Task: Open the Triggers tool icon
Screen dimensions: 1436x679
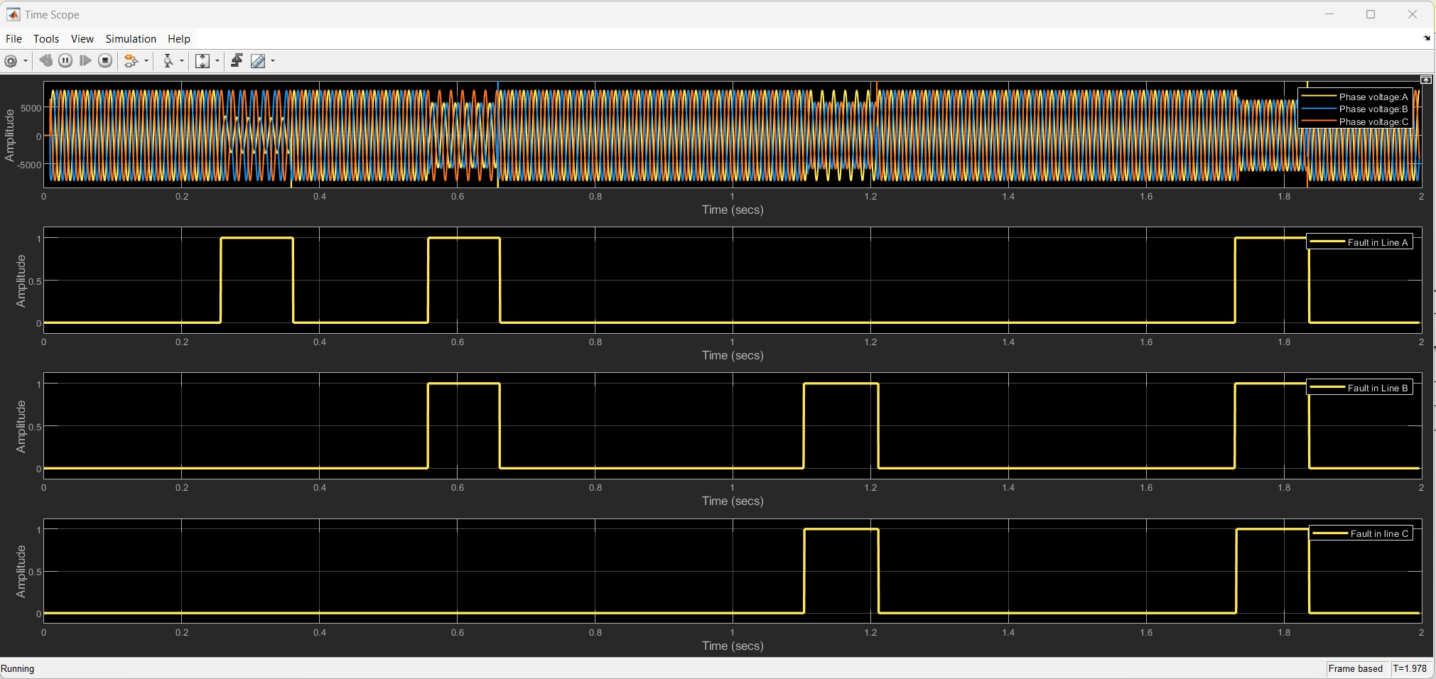Action: point(237,61)
